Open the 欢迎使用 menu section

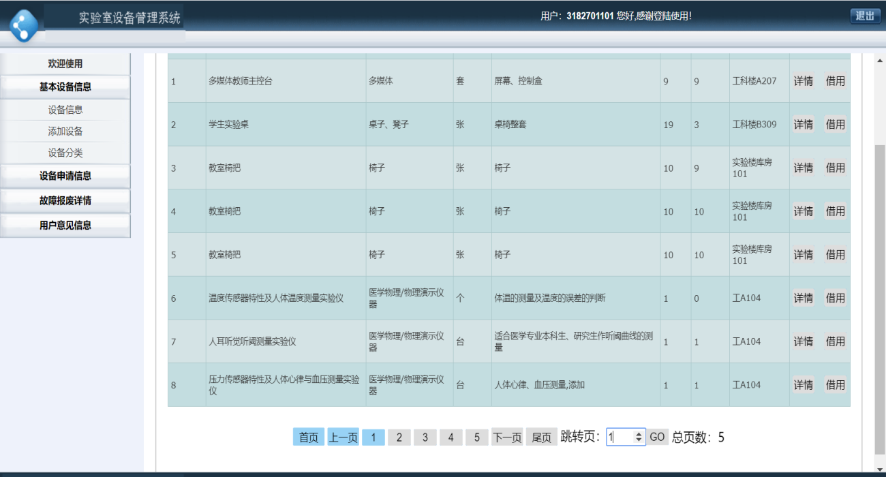(x=65, y=64)
